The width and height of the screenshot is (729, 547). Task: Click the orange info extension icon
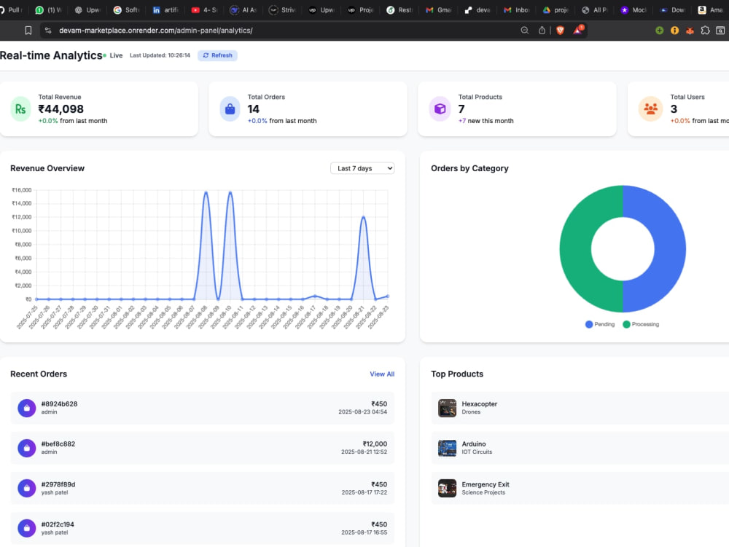pos(674,31)
